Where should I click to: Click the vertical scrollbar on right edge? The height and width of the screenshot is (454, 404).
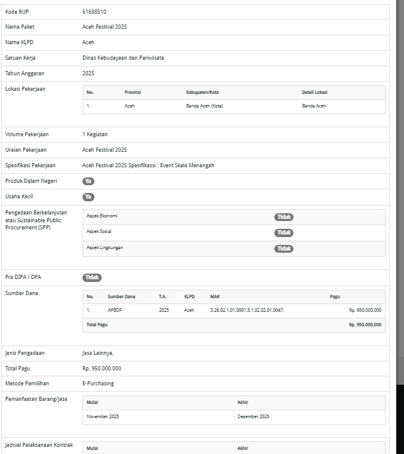(x=400, y=179)
